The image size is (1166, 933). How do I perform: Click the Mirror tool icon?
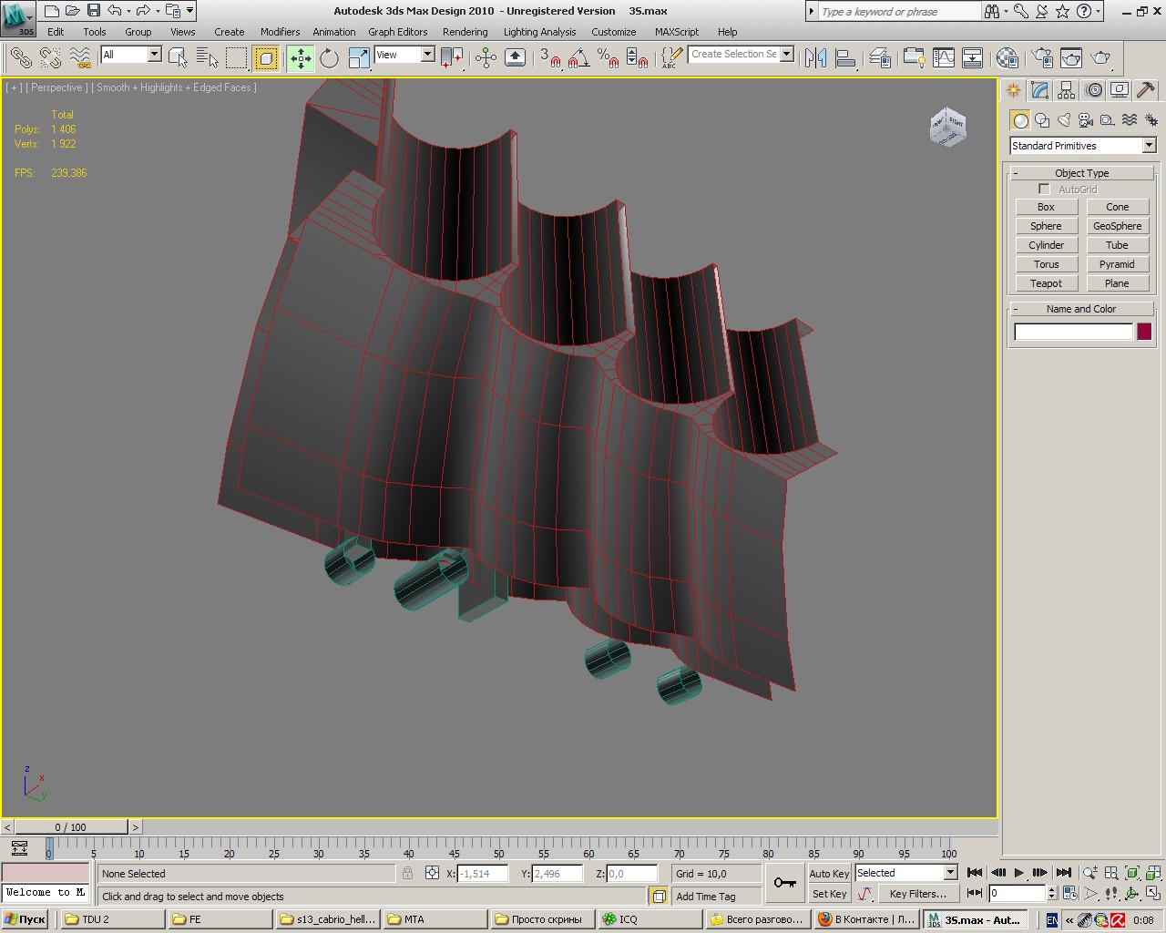pyautogui.click(x=816, y=58)
